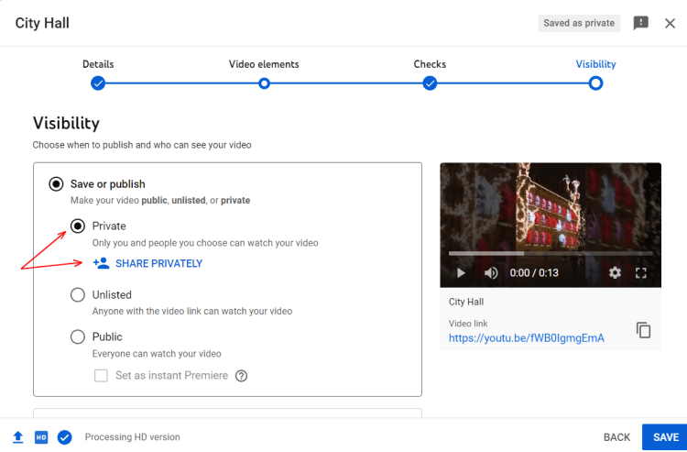Click the video preview progress bar
Viewport: 687px width, 452px height.
(x=551, y=253)
